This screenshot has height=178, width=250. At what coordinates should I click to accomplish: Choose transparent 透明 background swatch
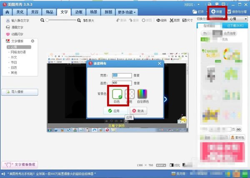pyautogui.click(x=130, y=94)
